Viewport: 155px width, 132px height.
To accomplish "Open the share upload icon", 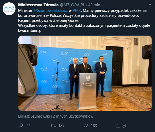I will pyautogui.click(x=118, y=125).
